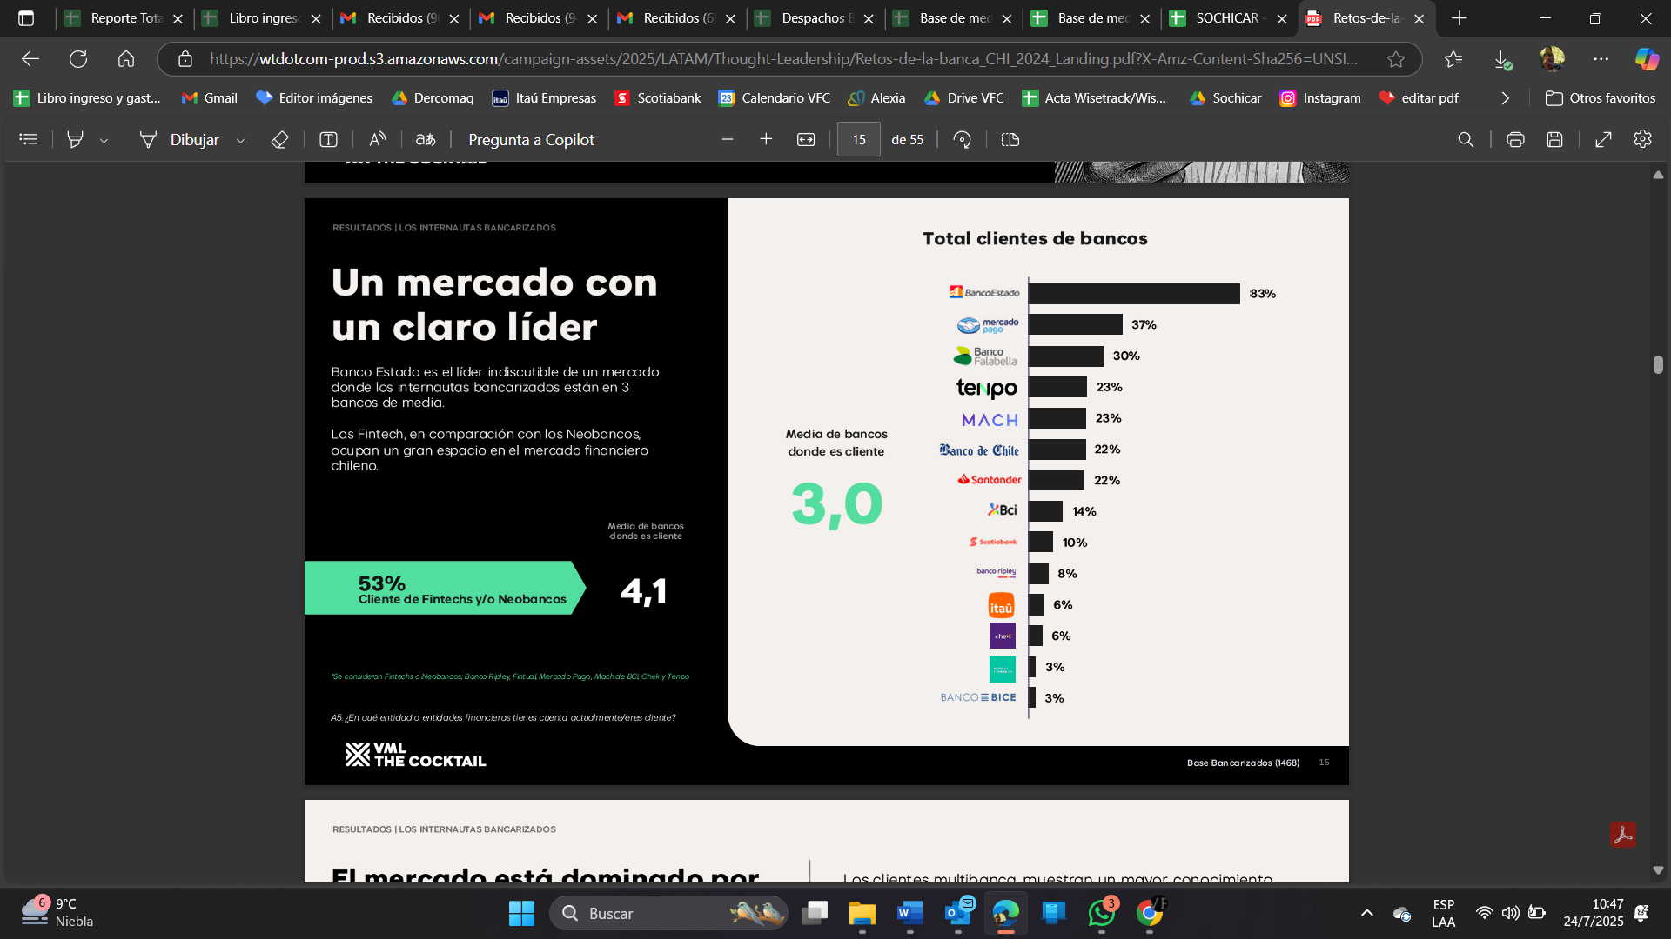Open the Copilot sidebar icon
This screenshot has width=1671, height=939.
click(x=1647, y=59)
